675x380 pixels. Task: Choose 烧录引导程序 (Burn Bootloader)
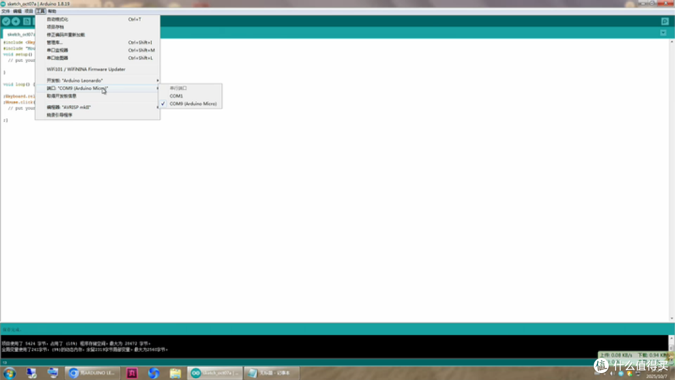coord(97,115)
